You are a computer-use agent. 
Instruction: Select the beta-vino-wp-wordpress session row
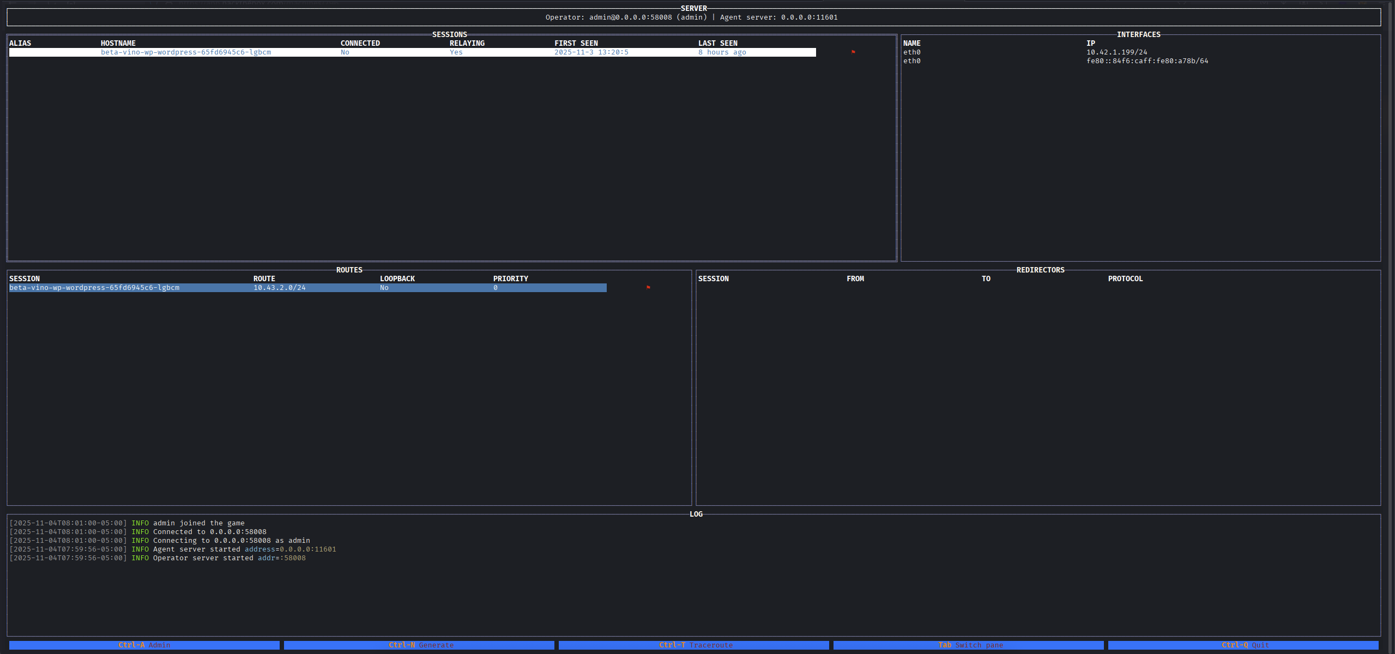tap(185, 52)
